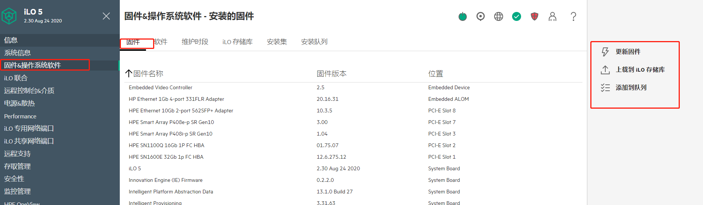The width and height of the screenshot is (703, 205).
Task: Select HPE Smart Array P408i-p SR Gen10
Action: click(x=171, y=134)
